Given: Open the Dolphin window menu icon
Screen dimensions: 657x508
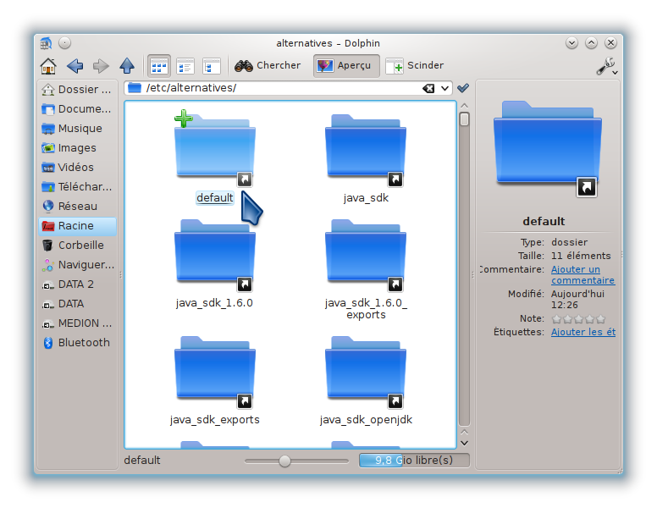Looking at the screenshot, I should point(46,43).
